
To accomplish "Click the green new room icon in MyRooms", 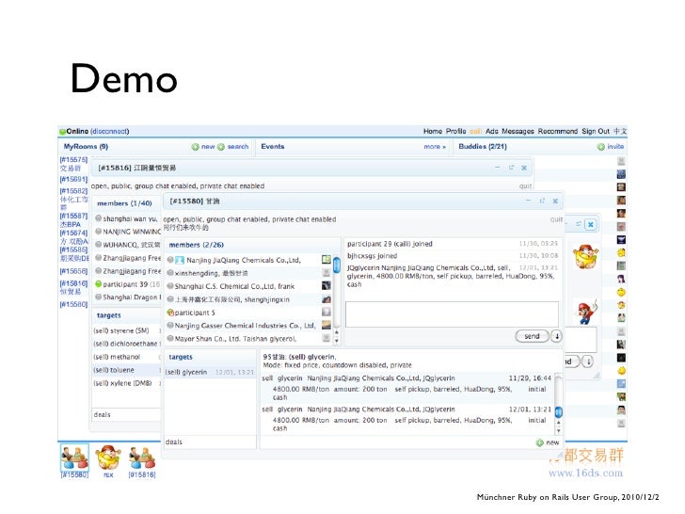I will click(196, 147).
